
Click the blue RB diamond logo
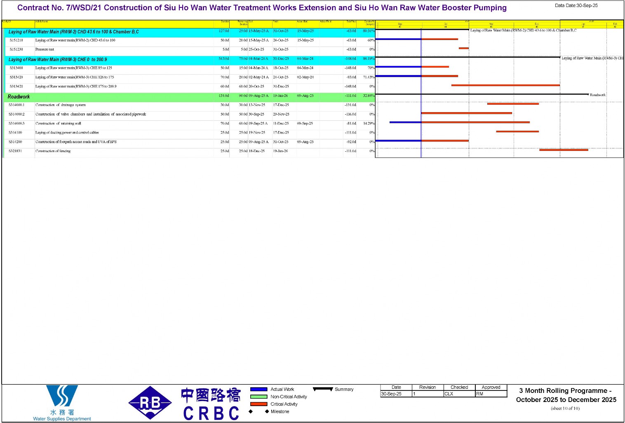tap(150, 403)
